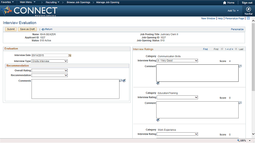
Task: Click Save as Draft button
Action: [x=27, y=29]
